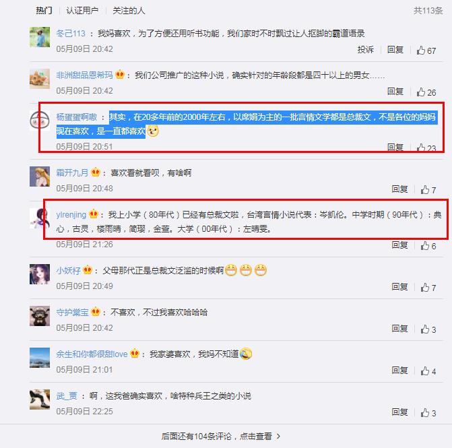Image resolution: width=452 pixels, height=448 pixels.
Task: Like 武_贾's comment at 22:25
Action: (x=428, y=413)
